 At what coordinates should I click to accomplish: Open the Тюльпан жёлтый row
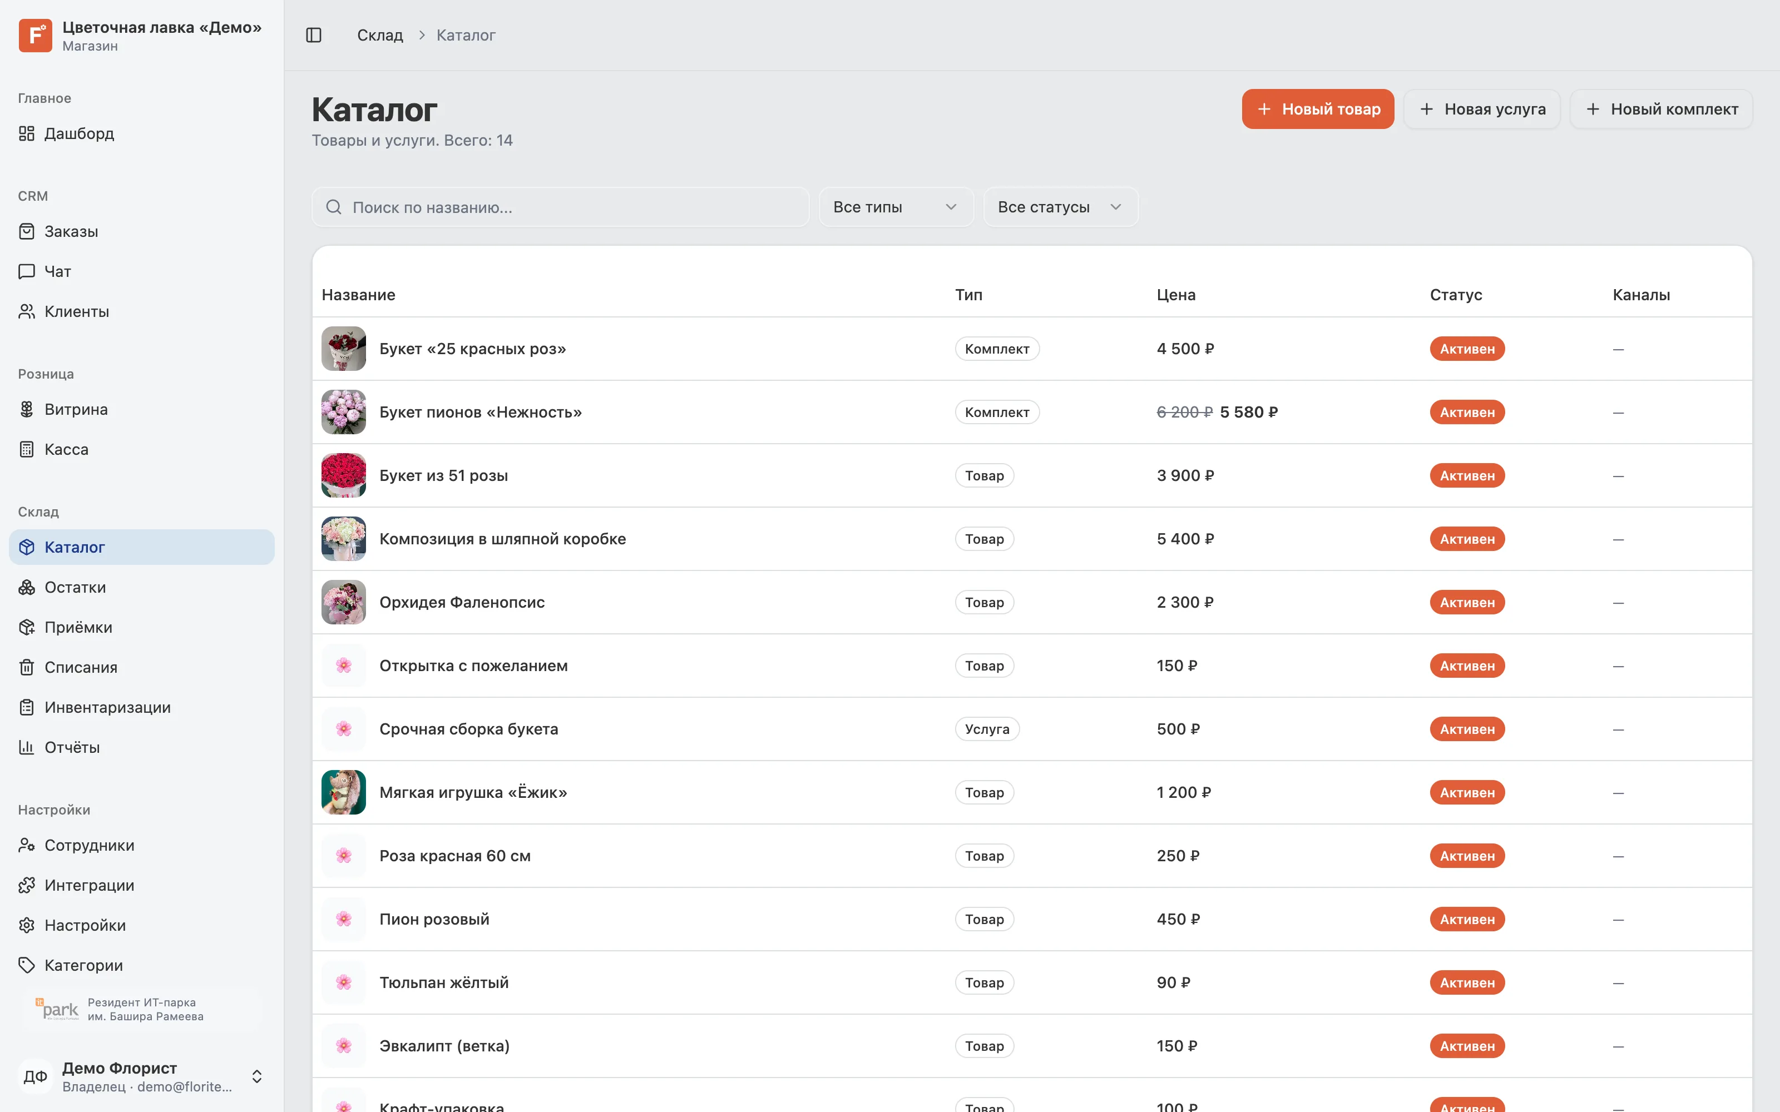pyautogui.click(x=1031, y=982)
